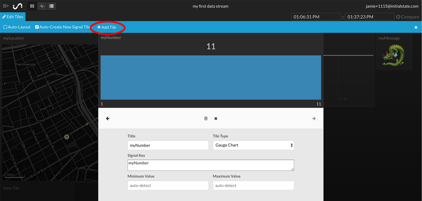
Task: Switch to the Waves view
Action: [42, 6]
